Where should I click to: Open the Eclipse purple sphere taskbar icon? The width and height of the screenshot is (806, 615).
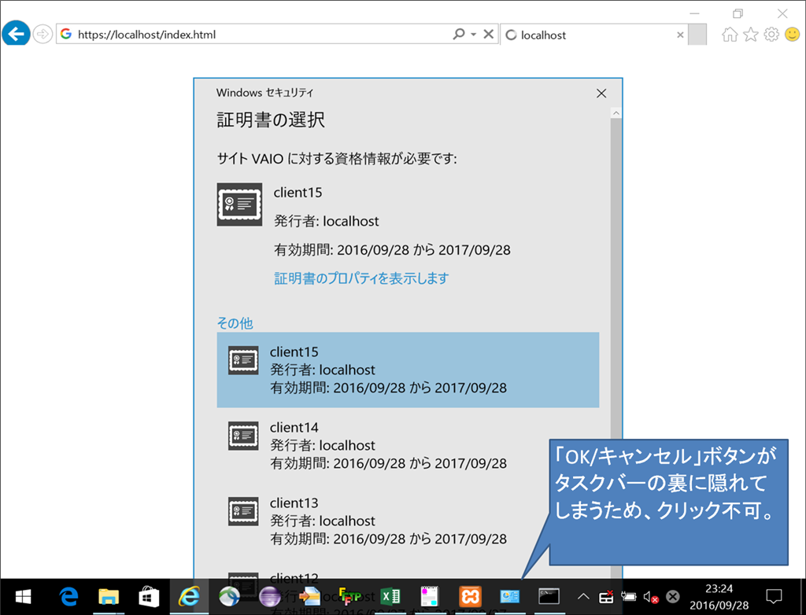coord(269,596)
